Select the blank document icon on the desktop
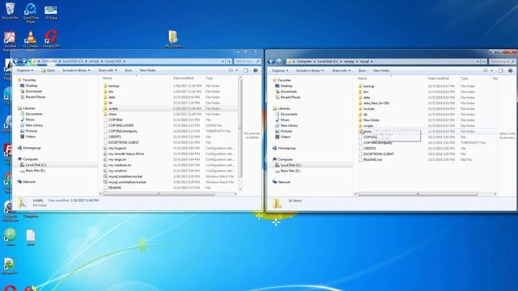 (31, 237)
